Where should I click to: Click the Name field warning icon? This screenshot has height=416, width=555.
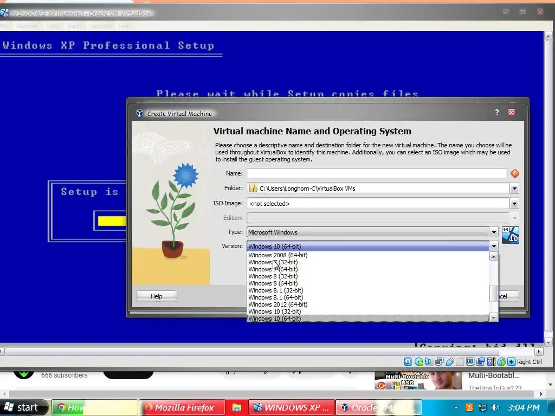pyautogui.click(x=515, y=173)
